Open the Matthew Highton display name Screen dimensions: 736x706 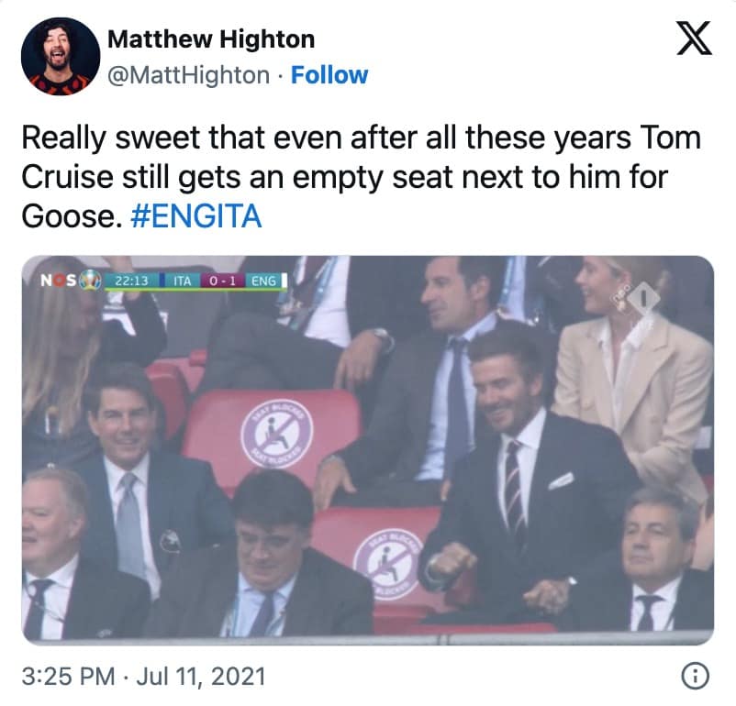[211, 39]
